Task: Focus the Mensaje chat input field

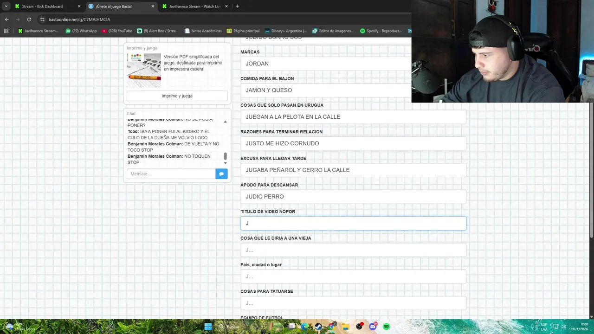Action: tap(171, 174)
